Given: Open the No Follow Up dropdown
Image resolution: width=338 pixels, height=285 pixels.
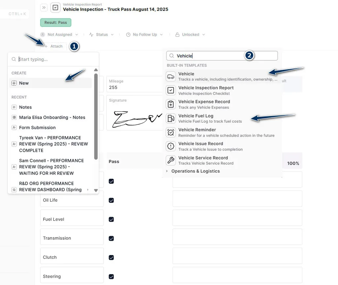Looking at the screenshot, I should pos(145,35).
